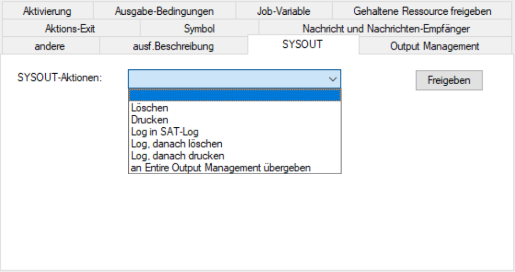Screen dimensions: 515x272
Task: Select Drucken in the dropdown list
Action: pyautogui.click(x=150, y=120)
